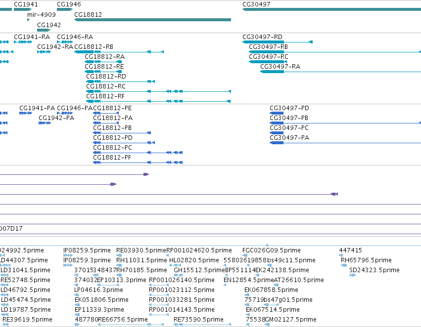
Task: Click EST LP04616.3prime
Action: click(98, 290)
